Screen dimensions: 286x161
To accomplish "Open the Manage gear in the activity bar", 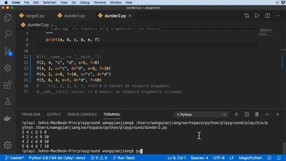I will 8,145.
